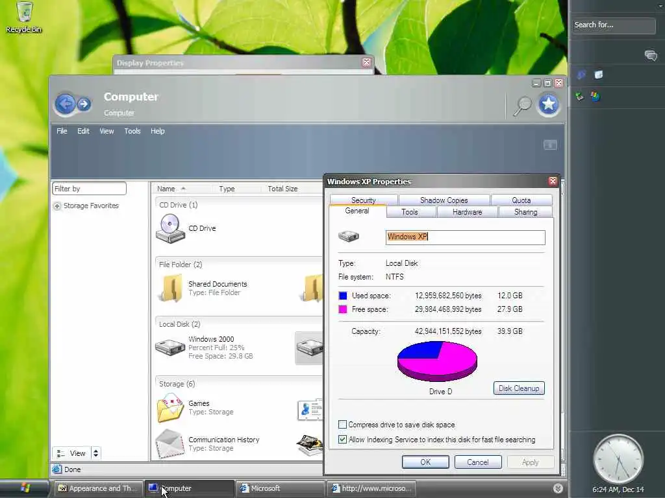665x498 pixels.
Task: Switch to the Sharing tab
Action: click(x=525, y=212)
